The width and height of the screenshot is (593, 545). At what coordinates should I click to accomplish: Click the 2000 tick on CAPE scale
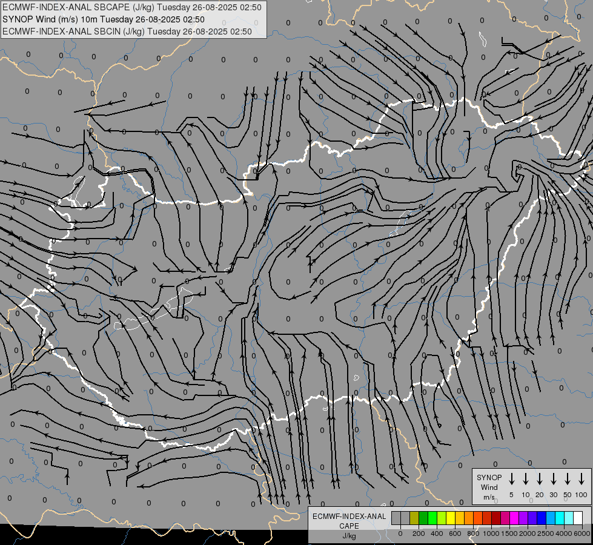coord(528,533)
